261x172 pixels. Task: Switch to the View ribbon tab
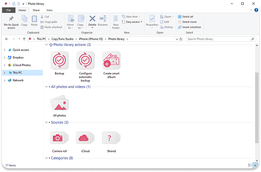50,10
